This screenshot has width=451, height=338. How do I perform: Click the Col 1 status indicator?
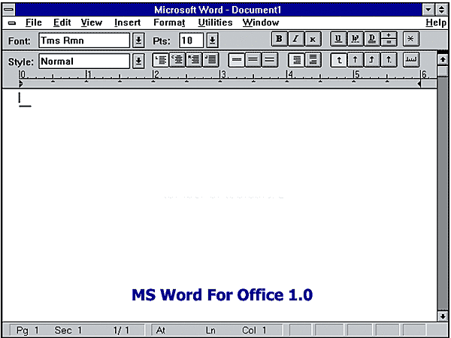click(254, 330)
